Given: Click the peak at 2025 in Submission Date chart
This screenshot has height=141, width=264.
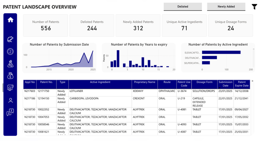Looking at the screenshot, I should [x=93, y=51].
